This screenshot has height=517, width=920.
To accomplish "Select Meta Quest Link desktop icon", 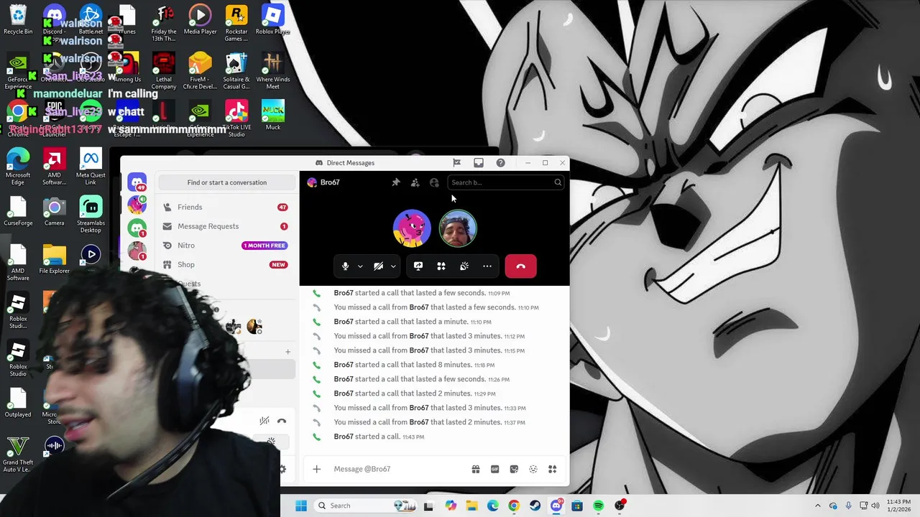I will (91, 167).
